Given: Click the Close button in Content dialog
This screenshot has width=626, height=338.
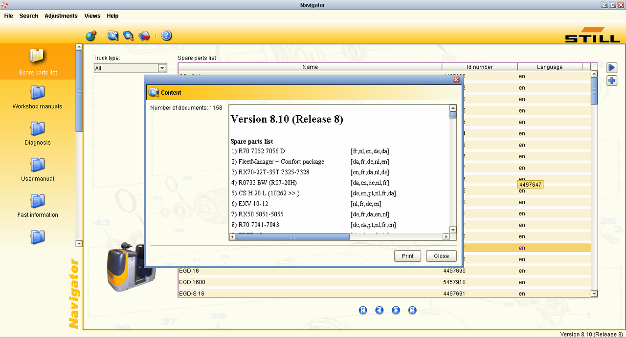Looking at the screenshot, I should 441,256.
